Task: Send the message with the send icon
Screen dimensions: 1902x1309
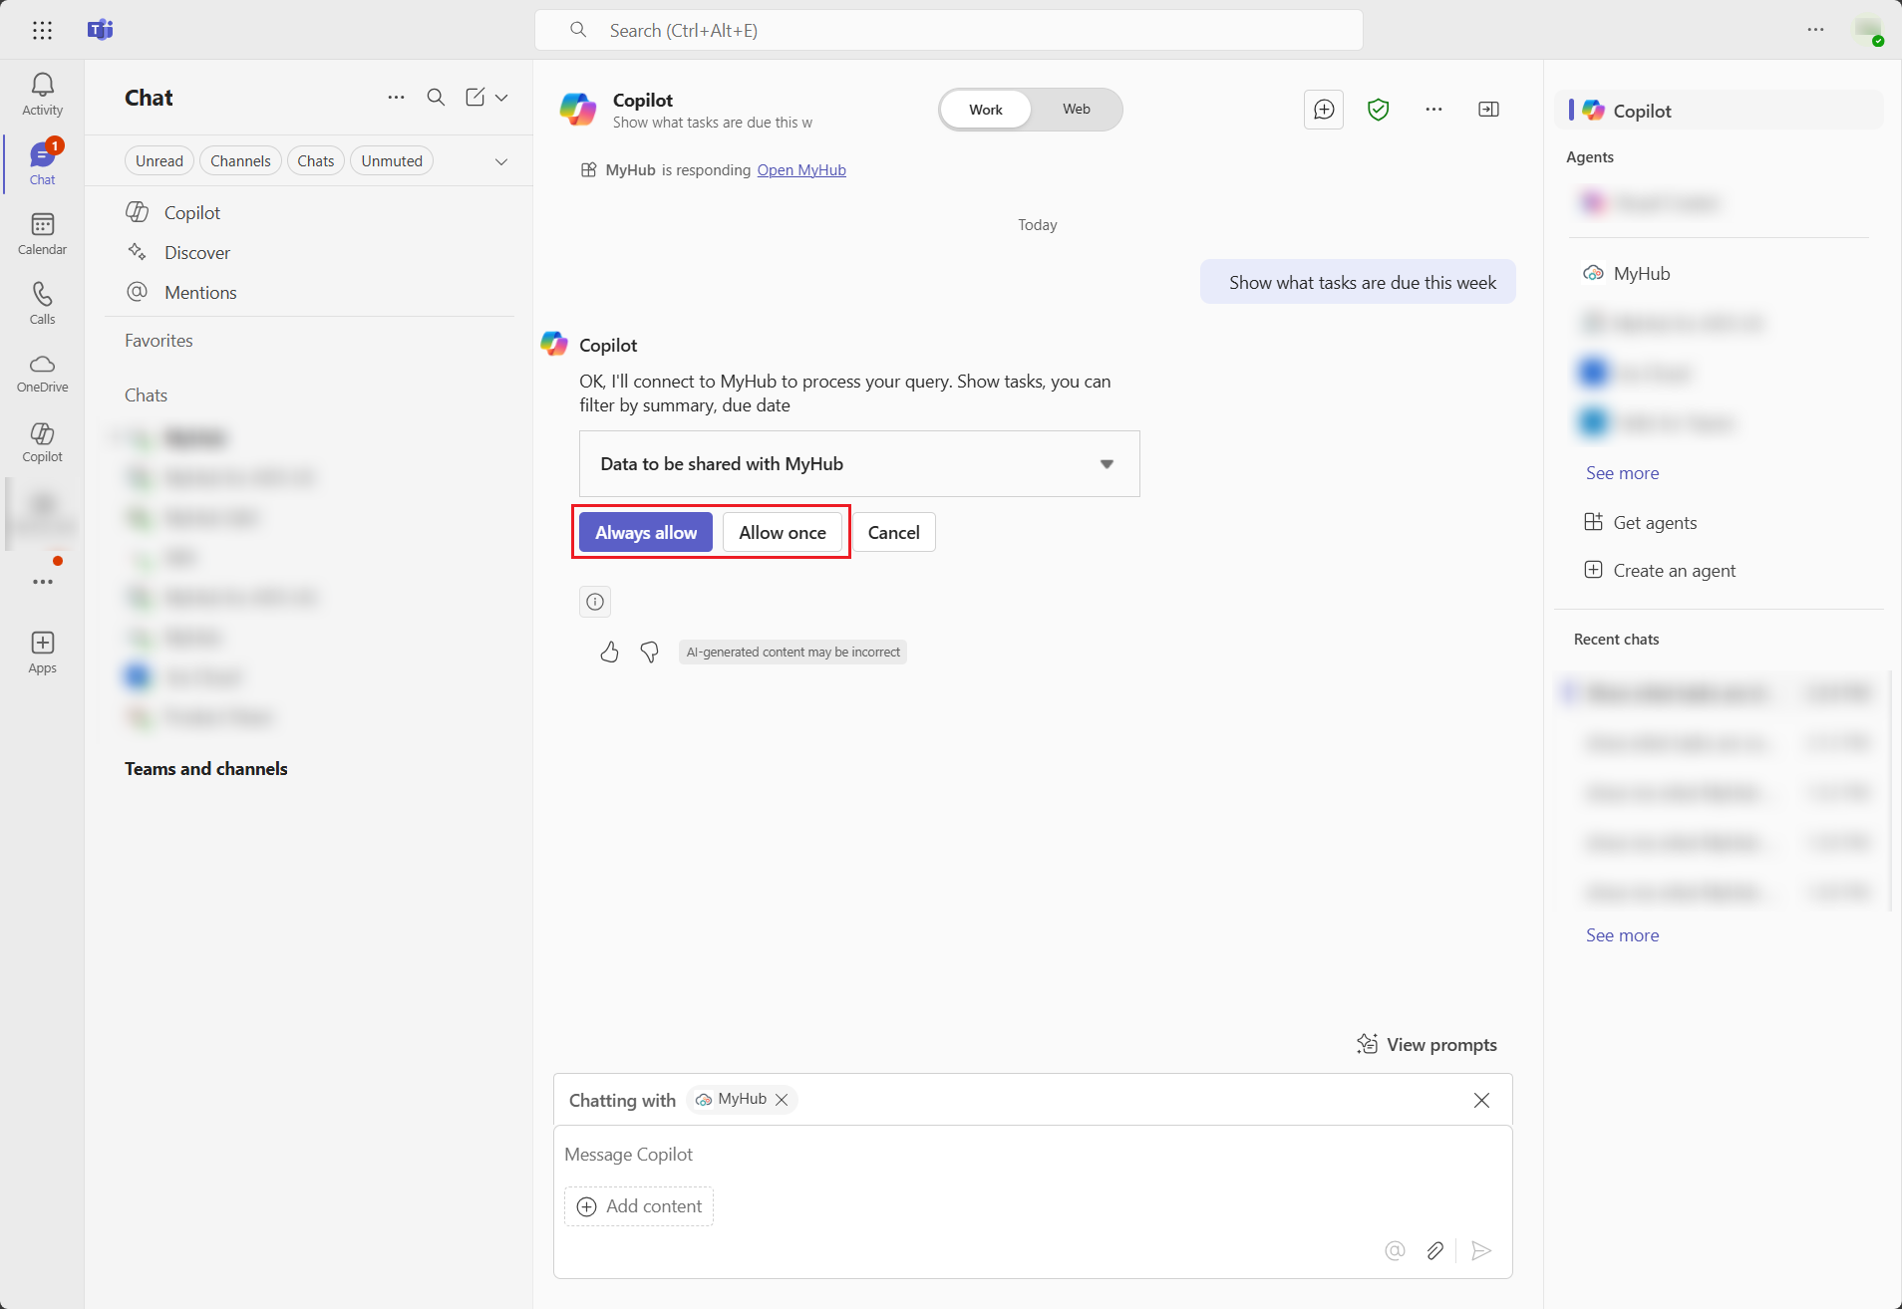Action: 1481,1251
